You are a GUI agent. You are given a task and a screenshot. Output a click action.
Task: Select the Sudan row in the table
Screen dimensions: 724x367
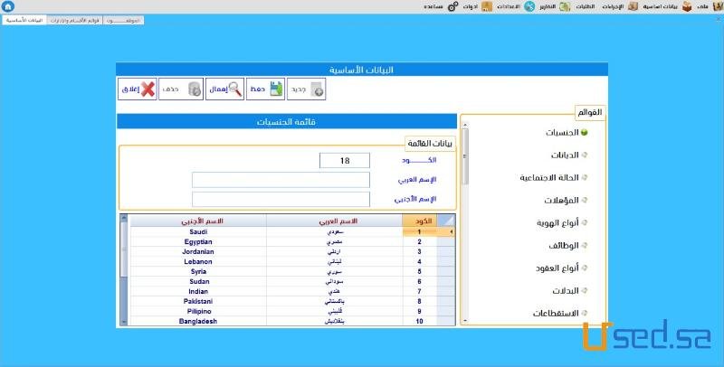pyautogui.click(x=292, y=281)
